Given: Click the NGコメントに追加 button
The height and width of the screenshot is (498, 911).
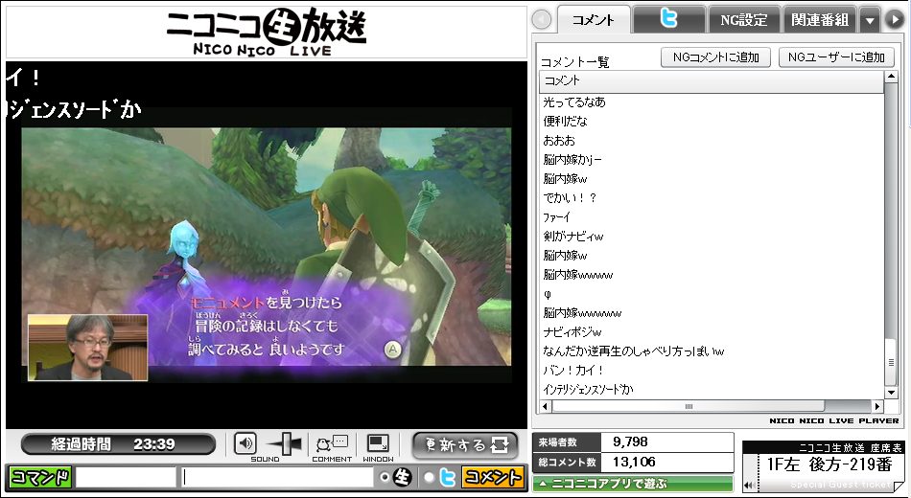Looking at the screenshot, I should point(715,57).
